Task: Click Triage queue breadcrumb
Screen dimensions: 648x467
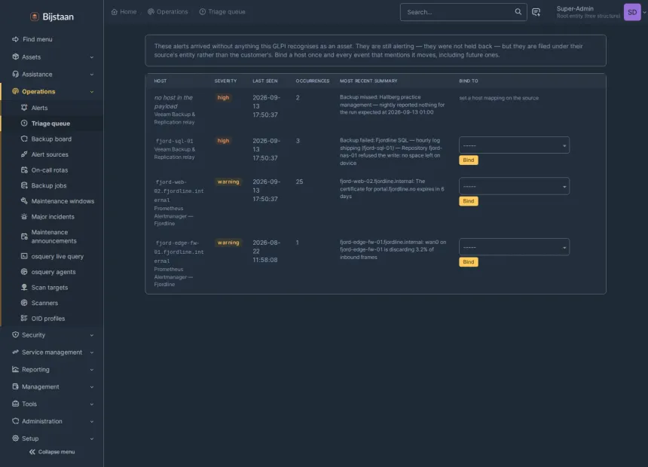Action: point(222,11)
